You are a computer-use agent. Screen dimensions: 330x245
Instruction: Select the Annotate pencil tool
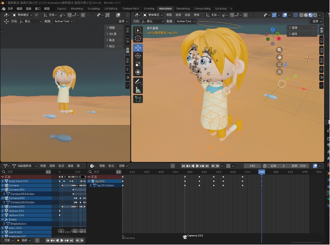point(138,82)
